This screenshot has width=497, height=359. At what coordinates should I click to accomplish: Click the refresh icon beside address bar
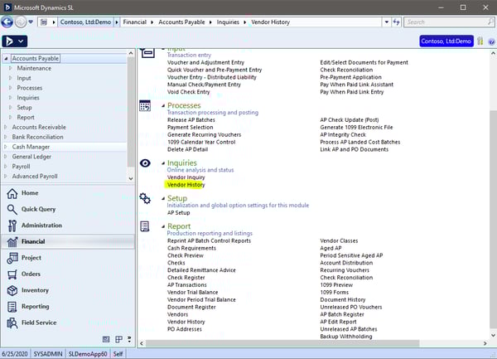click(396, 22)
